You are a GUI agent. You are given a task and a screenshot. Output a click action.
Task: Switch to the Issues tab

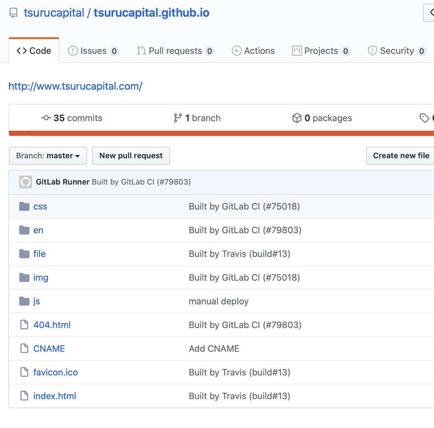point(93,51)
